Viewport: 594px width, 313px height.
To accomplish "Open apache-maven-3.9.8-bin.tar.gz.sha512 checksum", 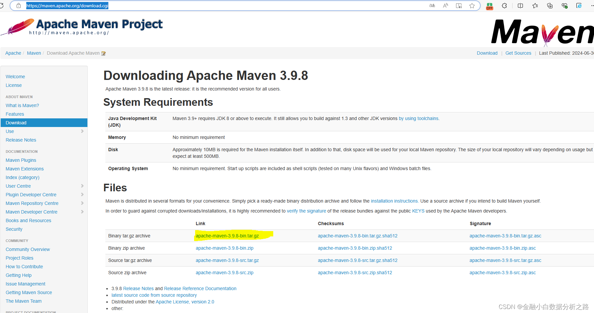I will pyautogui.click(x=358, y=236).
